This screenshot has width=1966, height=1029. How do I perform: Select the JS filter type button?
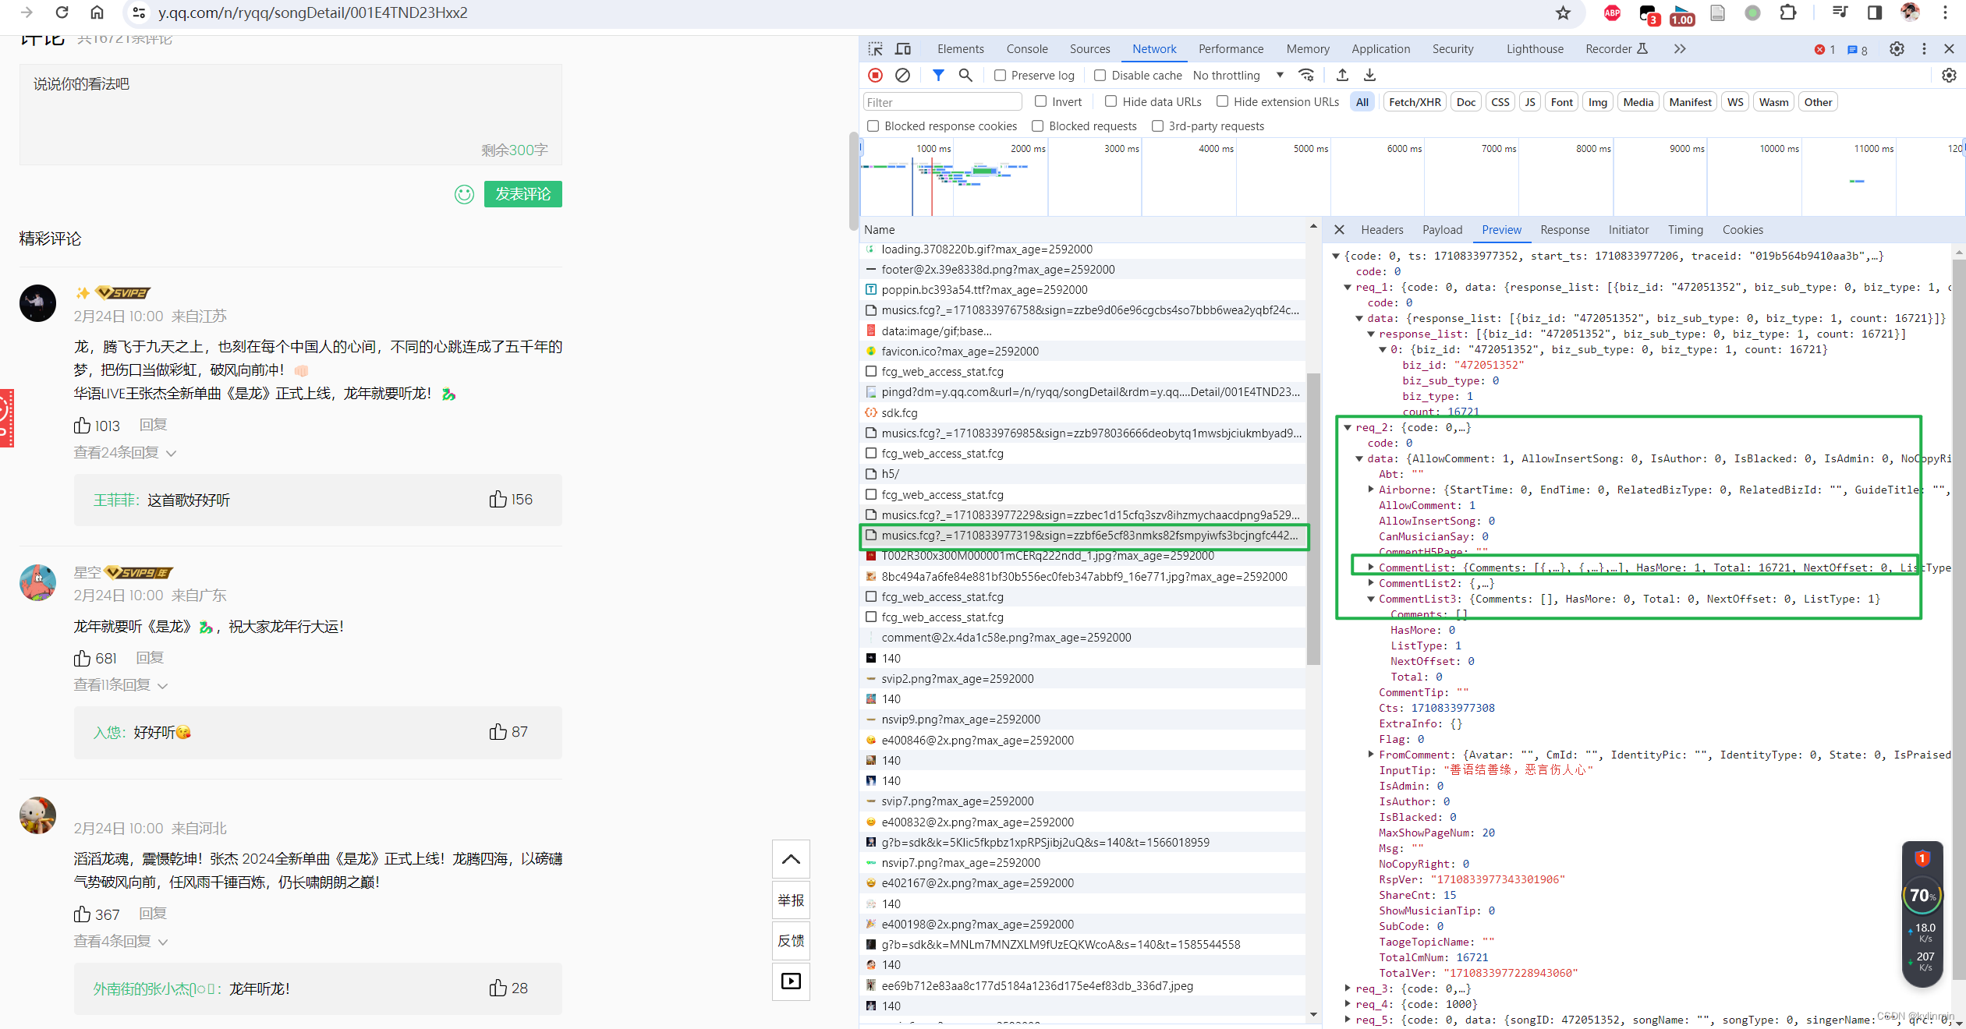click(1530, 102)
